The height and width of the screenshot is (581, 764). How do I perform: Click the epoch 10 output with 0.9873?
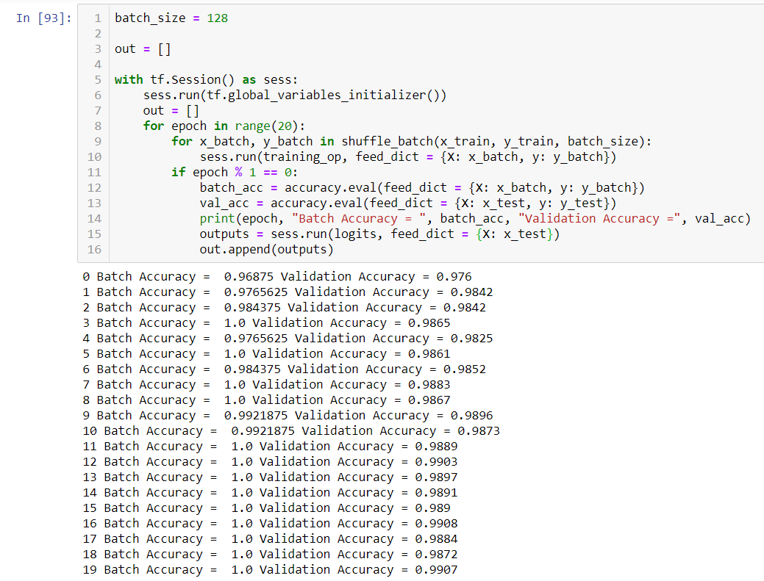291,431
